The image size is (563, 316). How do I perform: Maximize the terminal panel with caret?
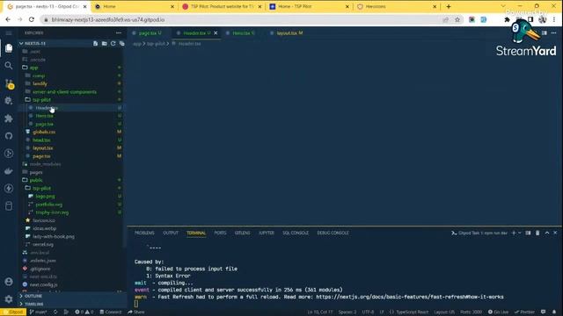[547, 233]
